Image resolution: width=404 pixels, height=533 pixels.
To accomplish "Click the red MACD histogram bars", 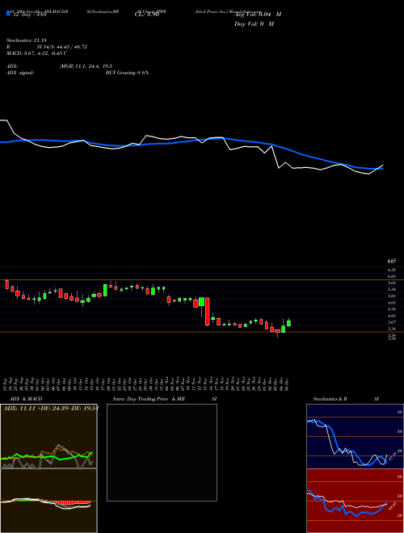I will (72, 503).
